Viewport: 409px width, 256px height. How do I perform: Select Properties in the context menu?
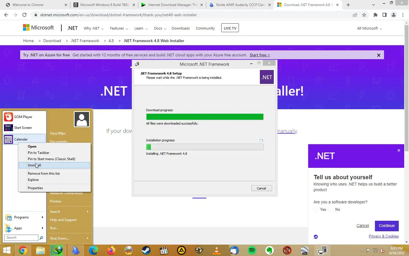pos(54,188)
